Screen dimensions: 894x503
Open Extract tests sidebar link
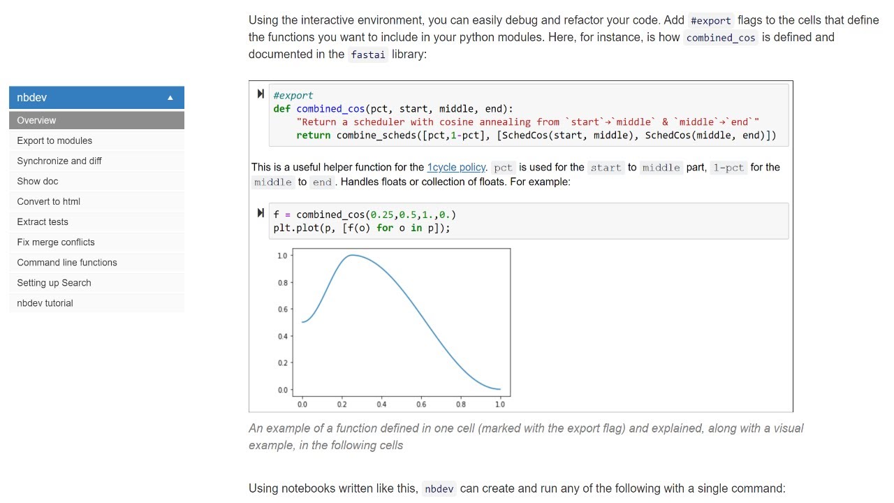click(x=43, y=221)
